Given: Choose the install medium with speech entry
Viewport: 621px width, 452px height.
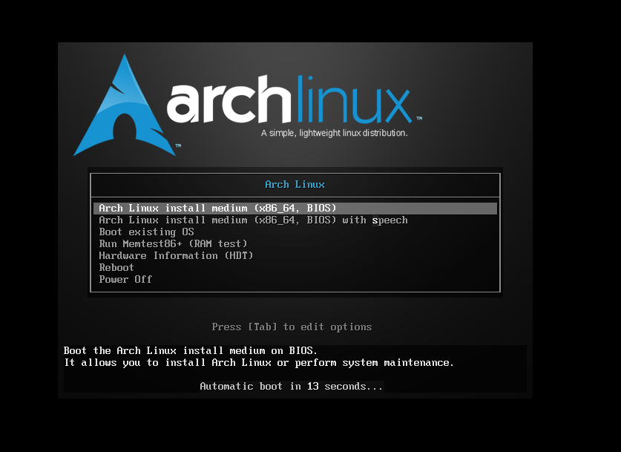Looking at the screenshot, I should point(254,220).
